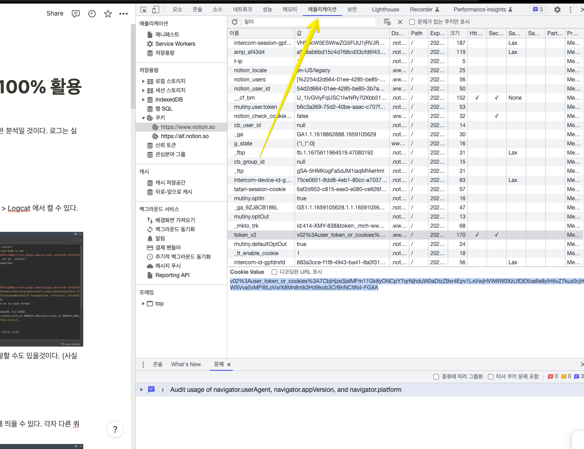Open Notion page history clock icon
This screenshot has height=449, width=584.
point(92,14)
